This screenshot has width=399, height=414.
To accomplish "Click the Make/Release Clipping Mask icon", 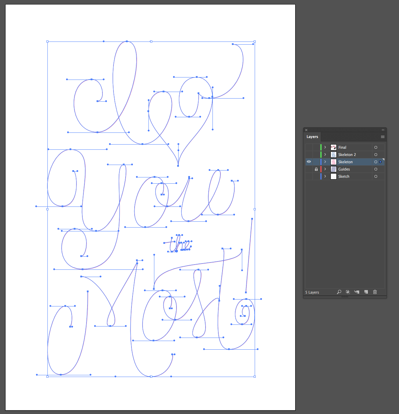I will tap(348, 292).
